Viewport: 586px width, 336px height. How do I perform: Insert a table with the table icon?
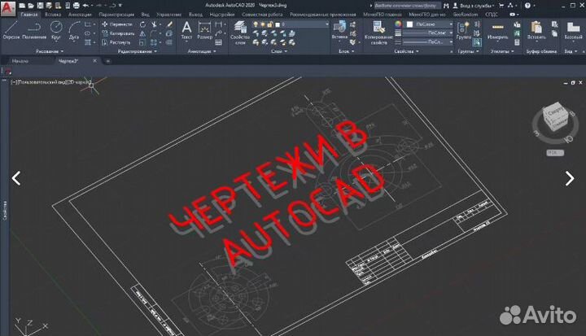tap(219, 42)
